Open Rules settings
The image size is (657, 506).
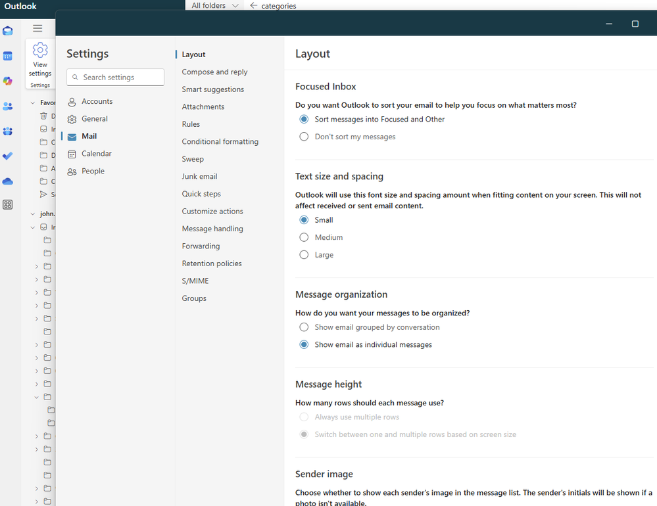(x=191, y=124)
